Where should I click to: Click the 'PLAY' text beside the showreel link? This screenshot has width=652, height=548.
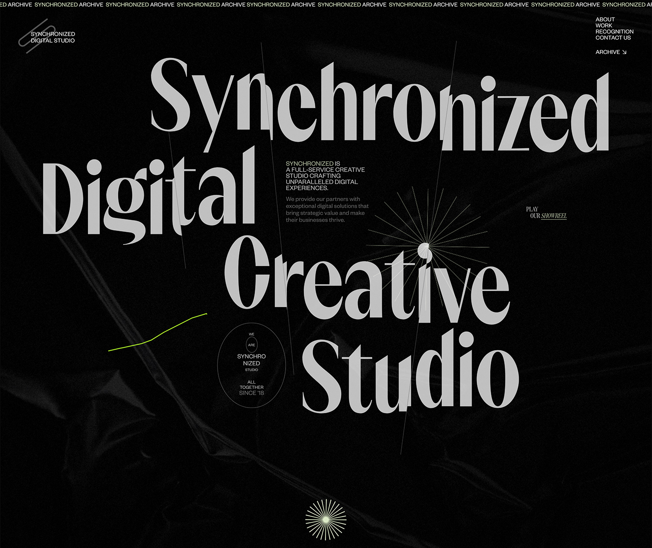[x=532, y=209]
